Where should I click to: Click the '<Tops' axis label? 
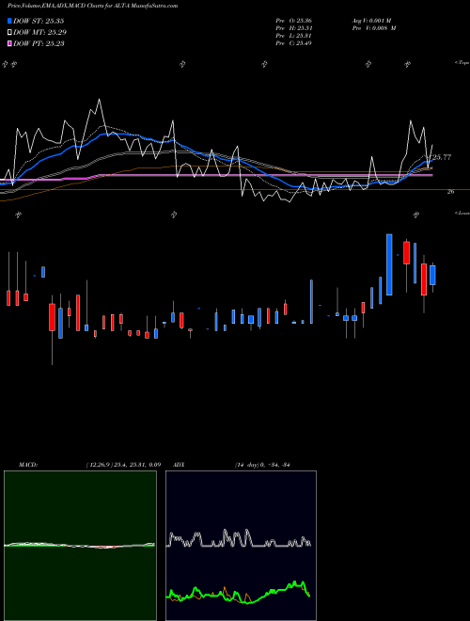tap(462, 63)
